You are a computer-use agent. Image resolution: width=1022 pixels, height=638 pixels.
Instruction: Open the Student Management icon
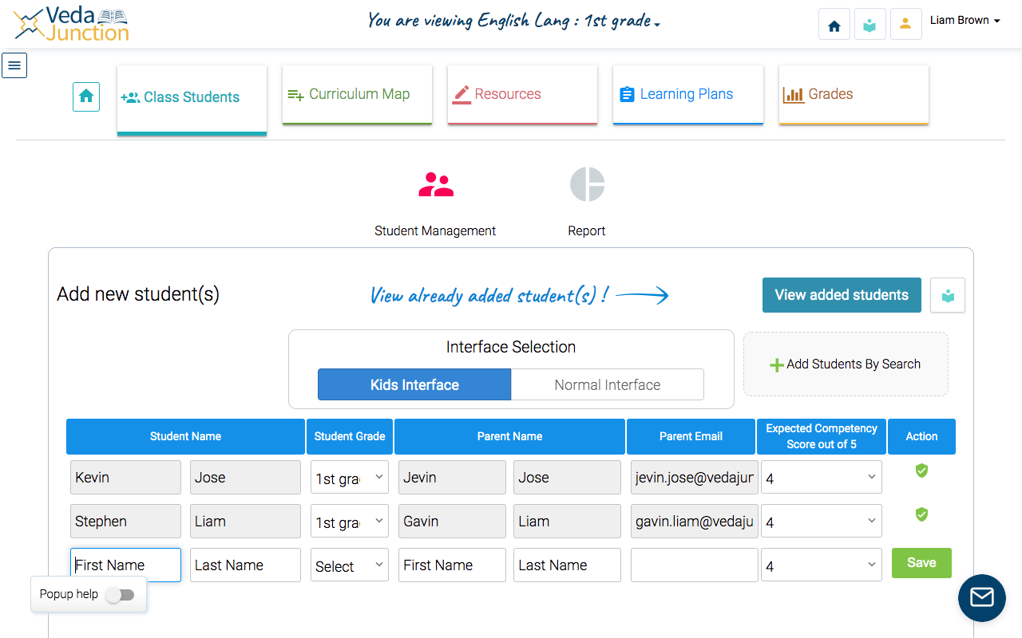pos(435,186)
